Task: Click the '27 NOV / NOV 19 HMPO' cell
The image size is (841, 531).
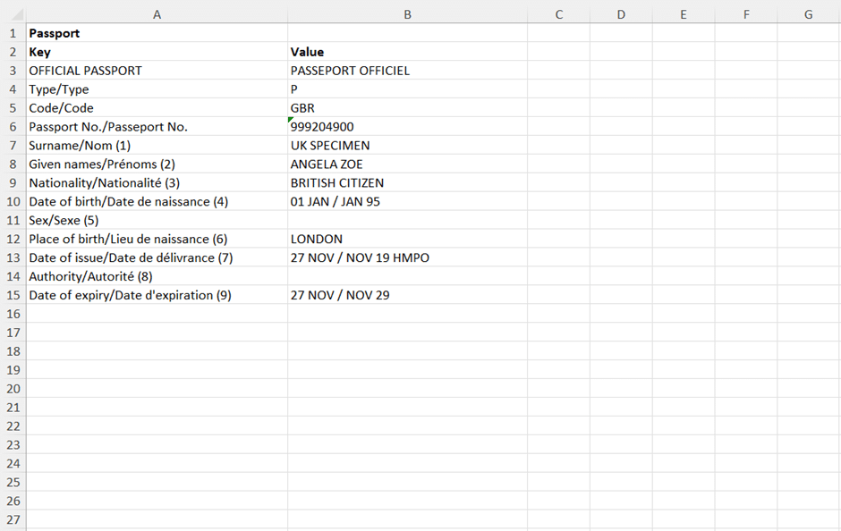Action: pos(407,257)
